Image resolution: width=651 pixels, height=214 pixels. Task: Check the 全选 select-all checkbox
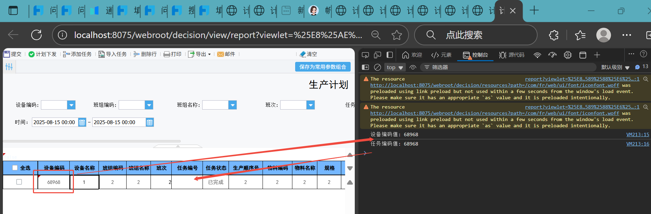pos(15,168)
